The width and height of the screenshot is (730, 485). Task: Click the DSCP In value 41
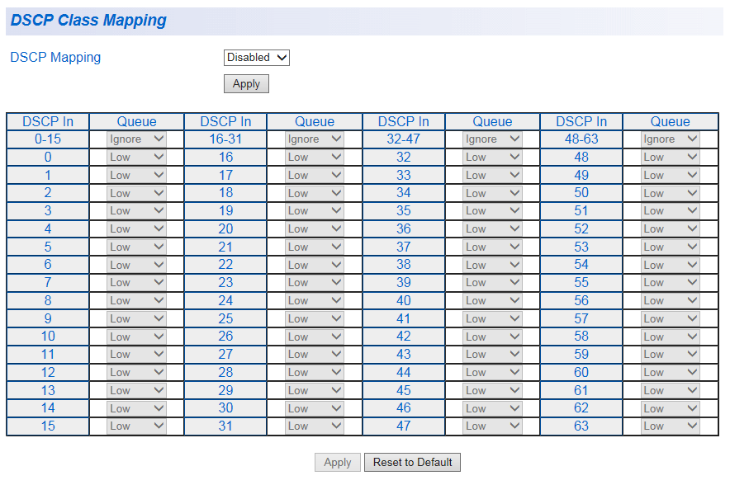404,318
